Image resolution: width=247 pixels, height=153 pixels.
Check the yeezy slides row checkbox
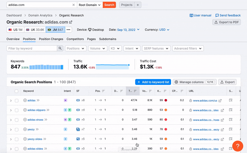click(17, 139)
